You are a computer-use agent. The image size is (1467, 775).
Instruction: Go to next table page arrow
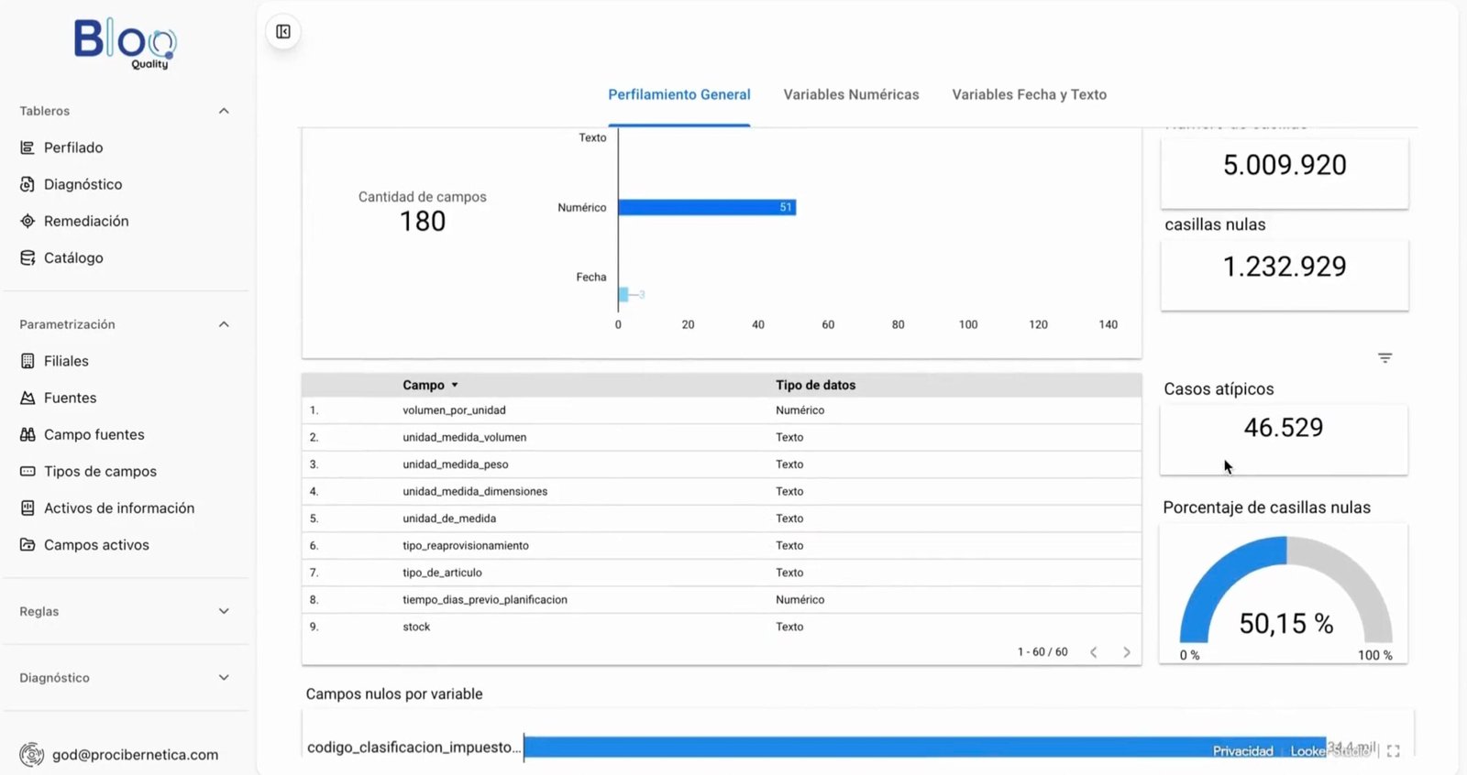tap(1126, 652)
